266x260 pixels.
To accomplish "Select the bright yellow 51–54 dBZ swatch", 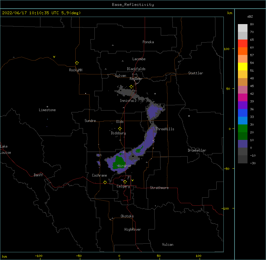I will coord(243,66).
